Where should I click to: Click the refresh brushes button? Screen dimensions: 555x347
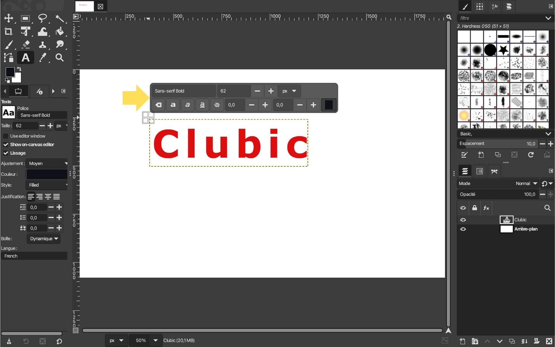[531, 155]
